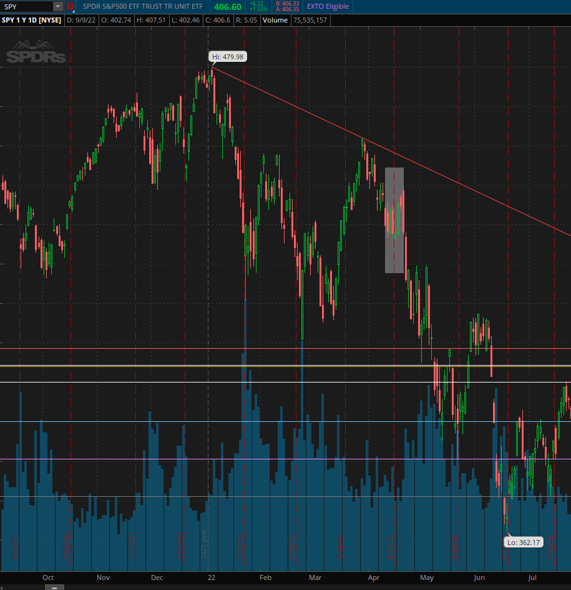Click the 4/15/22 expiration date marker
The image size is (571, 590).
[x=389, y=547]
